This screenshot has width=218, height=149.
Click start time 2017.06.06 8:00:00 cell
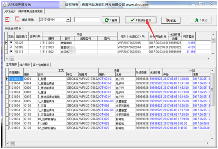(177, 123)
